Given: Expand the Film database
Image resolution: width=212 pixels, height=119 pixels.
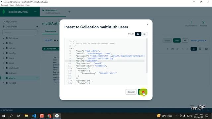Looking at the screenshot, I should [x=3, y=43].
